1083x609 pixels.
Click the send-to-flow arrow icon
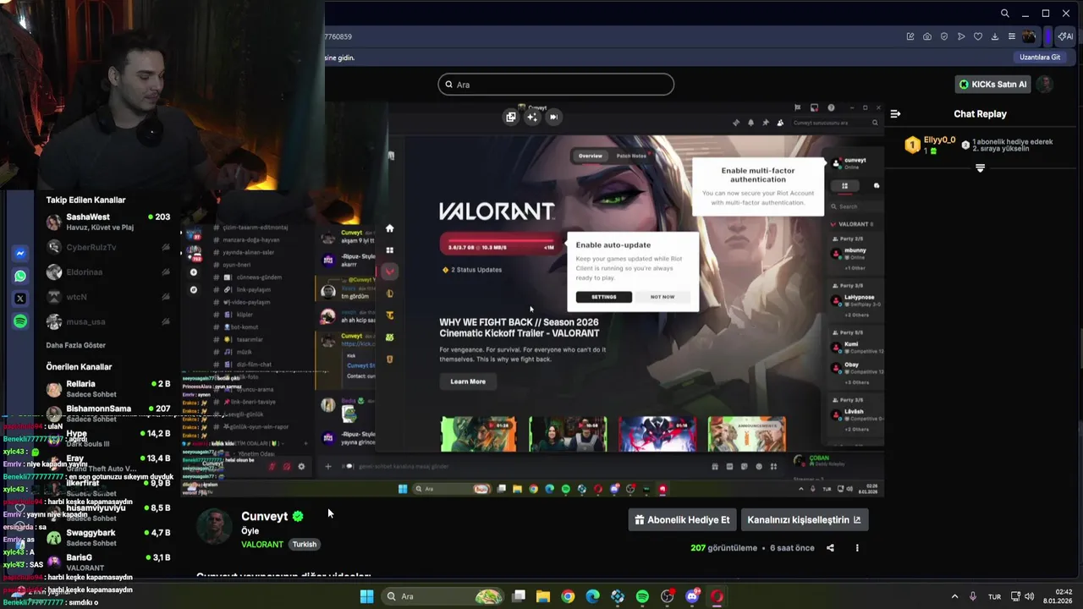pyautogui.click(x=961, y=36)
